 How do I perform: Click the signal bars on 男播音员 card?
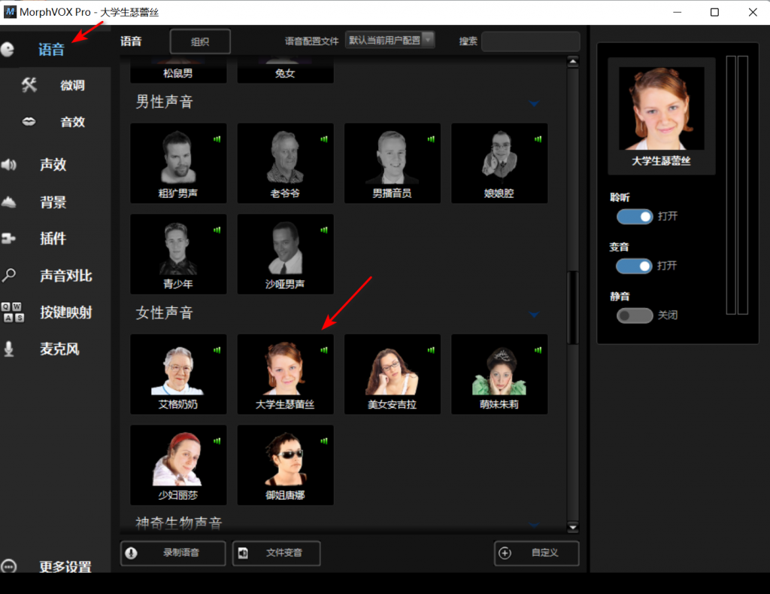[431, 139]
